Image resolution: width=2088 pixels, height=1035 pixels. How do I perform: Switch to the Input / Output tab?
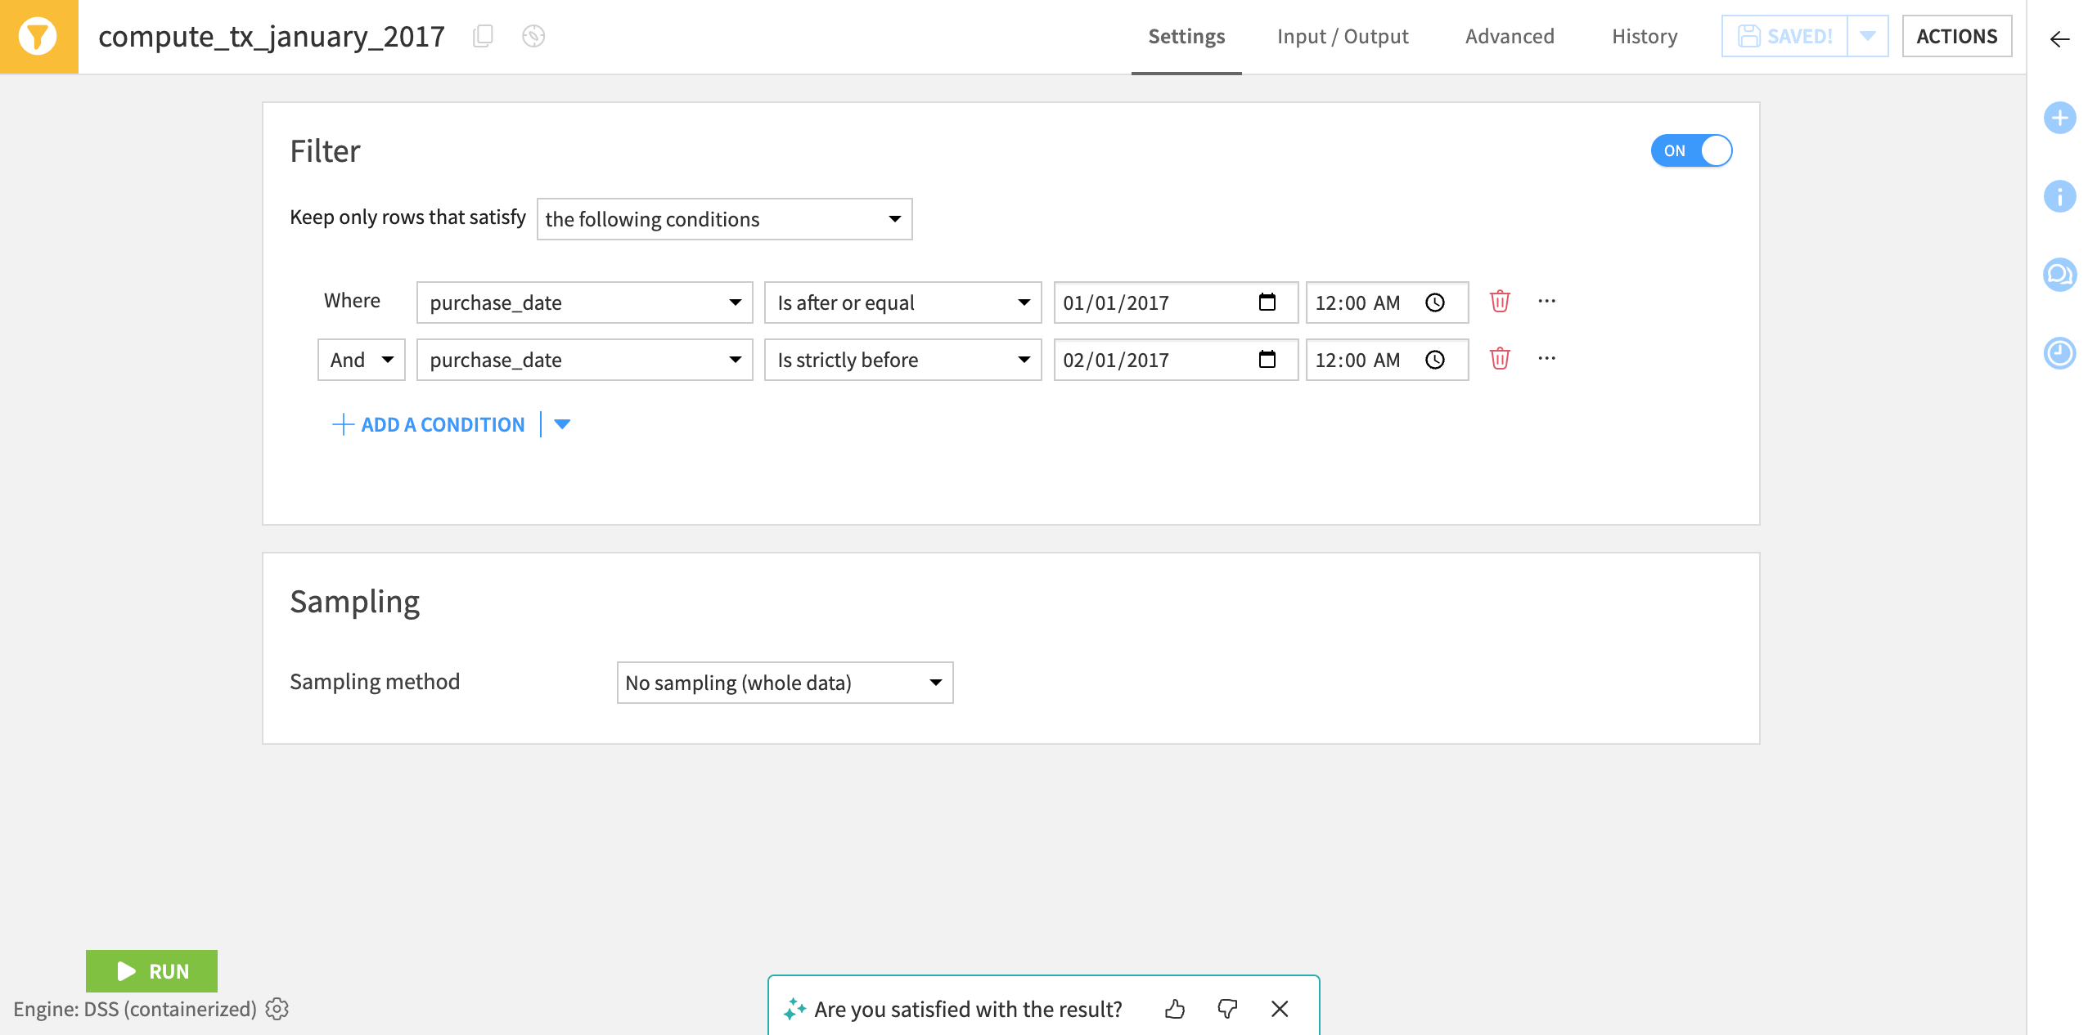click(x=1343, y=36)
